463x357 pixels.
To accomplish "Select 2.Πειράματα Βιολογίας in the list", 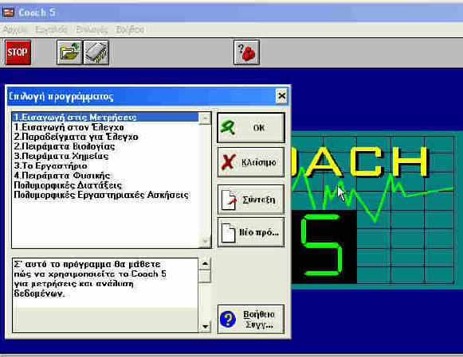I will pyautogui.click(x=65, y=146).
